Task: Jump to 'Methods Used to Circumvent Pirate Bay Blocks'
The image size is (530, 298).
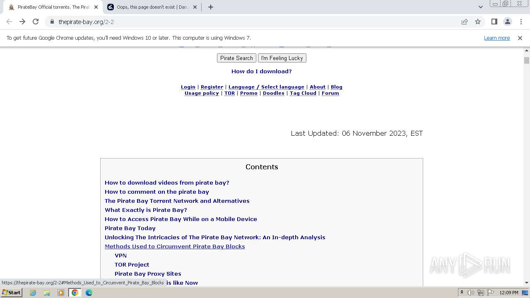Action: [175, 246]
